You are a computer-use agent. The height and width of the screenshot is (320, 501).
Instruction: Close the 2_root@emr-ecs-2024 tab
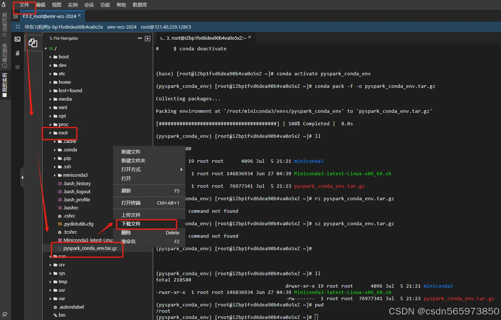tap(79, 15)
